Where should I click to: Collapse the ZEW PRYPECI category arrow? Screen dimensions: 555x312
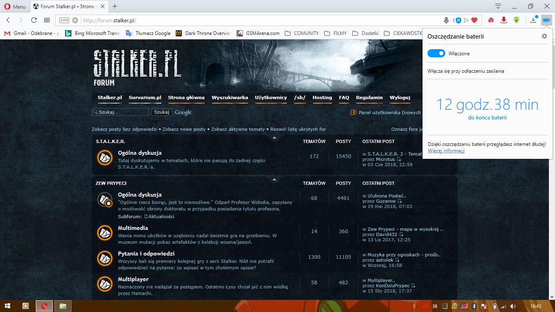pos(274,179)
